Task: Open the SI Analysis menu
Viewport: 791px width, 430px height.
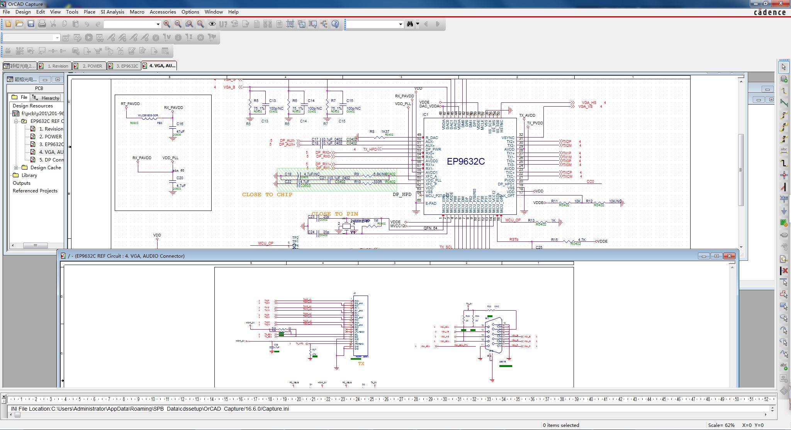Action: (112, 12)
